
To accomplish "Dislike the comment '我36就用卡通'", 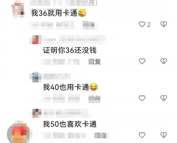I will tap(164, 24).
